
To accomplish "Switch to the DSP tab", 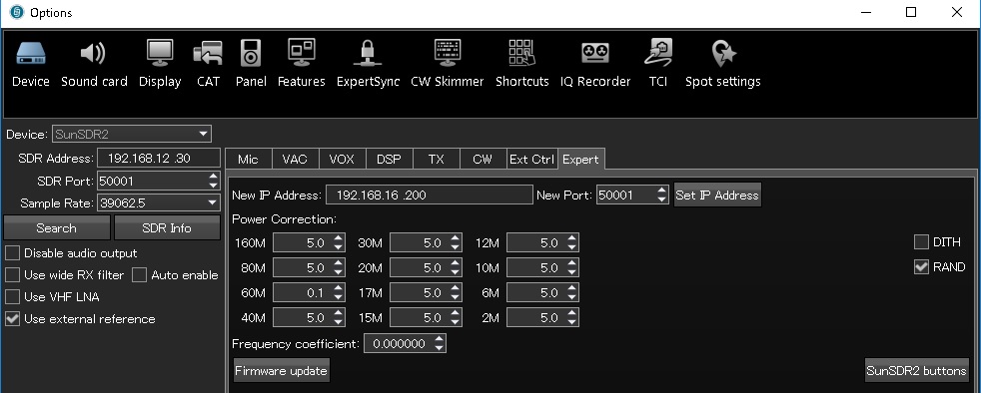I will coord(390,160).
